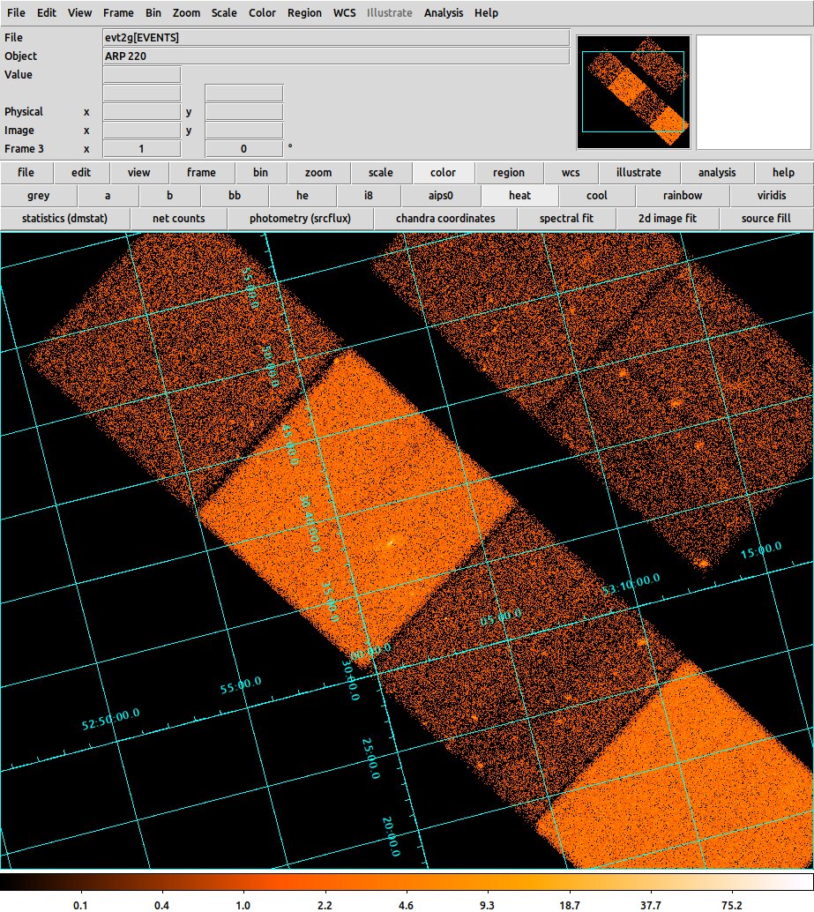Image resolution: width=814 pixels, height=912 pixels.
Task: Select the viridis colormap
Action: [x=772, y=196]
